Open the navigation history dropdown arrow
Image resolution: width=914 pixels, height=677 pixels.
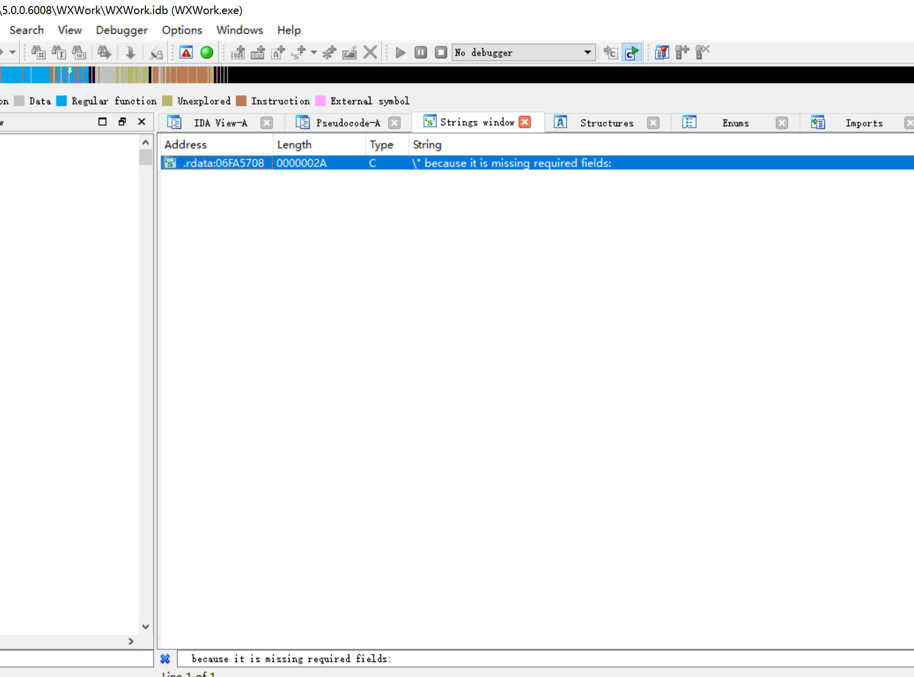click(13, 52)
